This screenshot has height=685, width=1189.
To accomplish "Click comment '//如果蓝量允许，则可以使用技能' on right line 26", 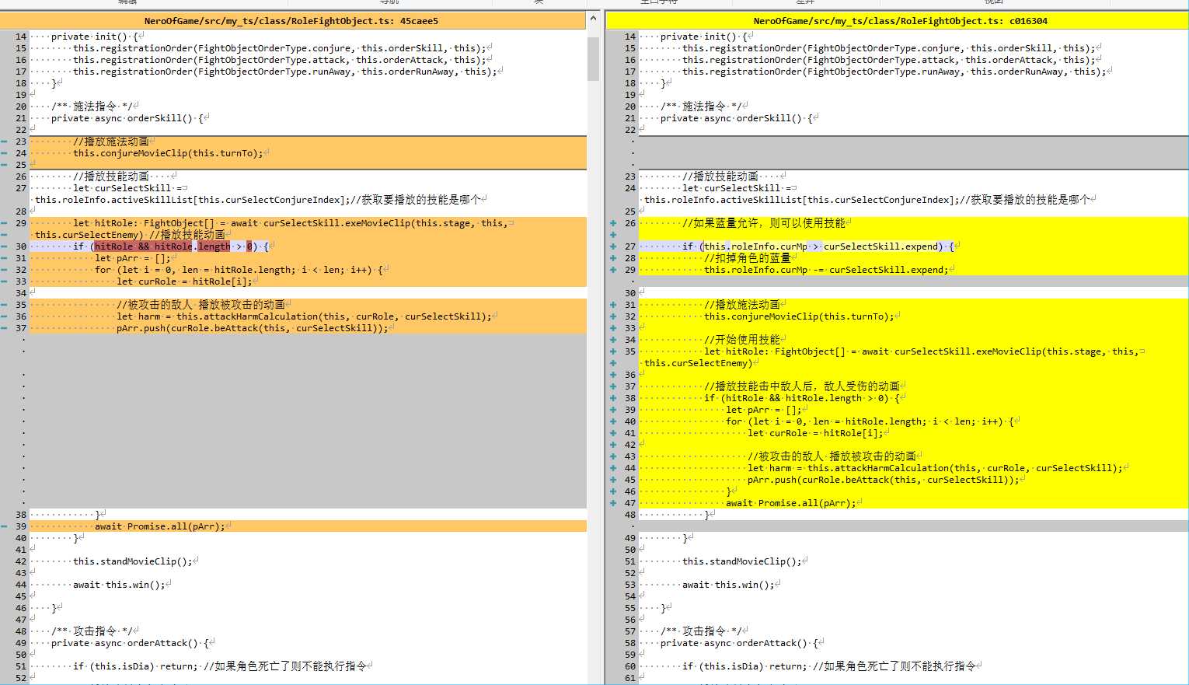I will point(764,223).
